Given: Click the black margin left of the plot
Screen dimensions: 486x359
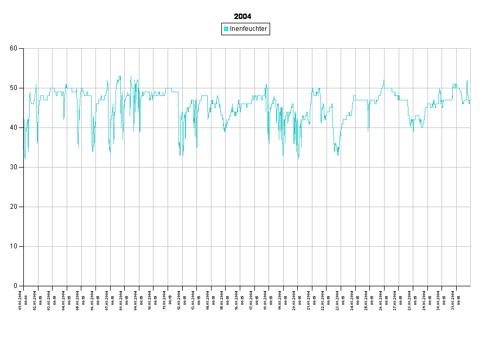Looking at the screenshot, I should (11, 167).
